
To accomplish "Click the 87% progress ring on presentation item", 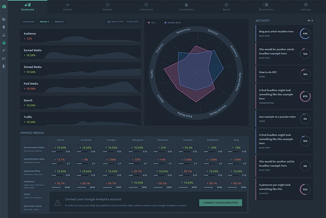I will (x=305, y=96).
